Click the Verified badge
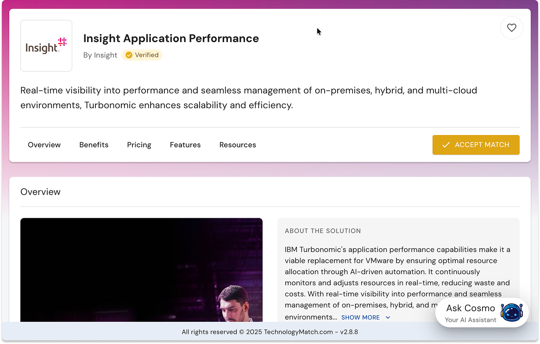540x344 pixels. [142, 55]
